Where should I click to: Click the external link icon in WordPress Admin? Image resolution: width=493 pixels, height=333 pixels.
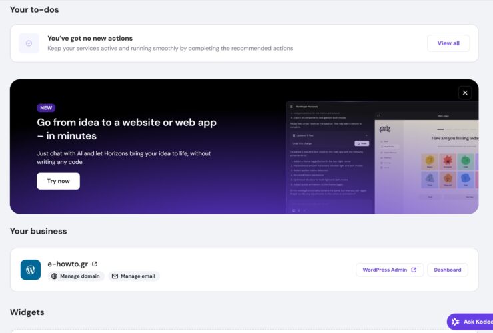click(414, 270)
